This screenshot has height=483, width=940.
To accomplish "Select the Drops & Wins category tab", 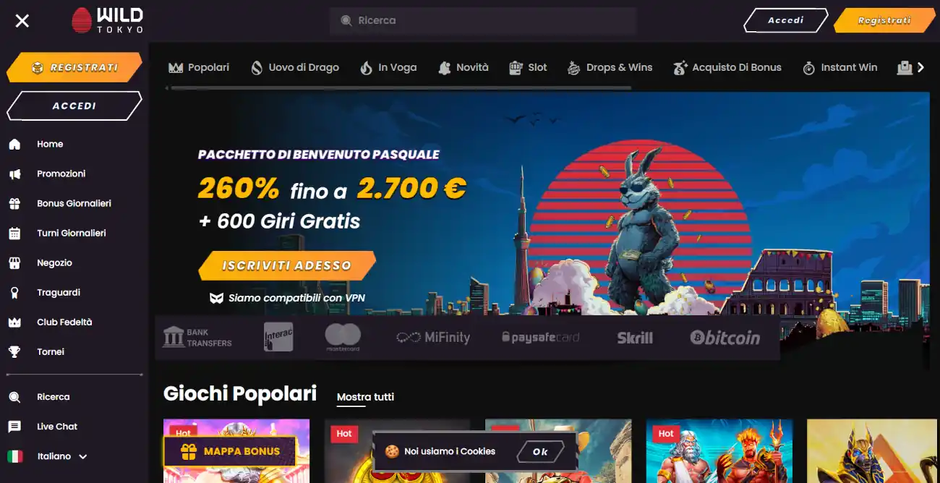I will tap(610, 67).
